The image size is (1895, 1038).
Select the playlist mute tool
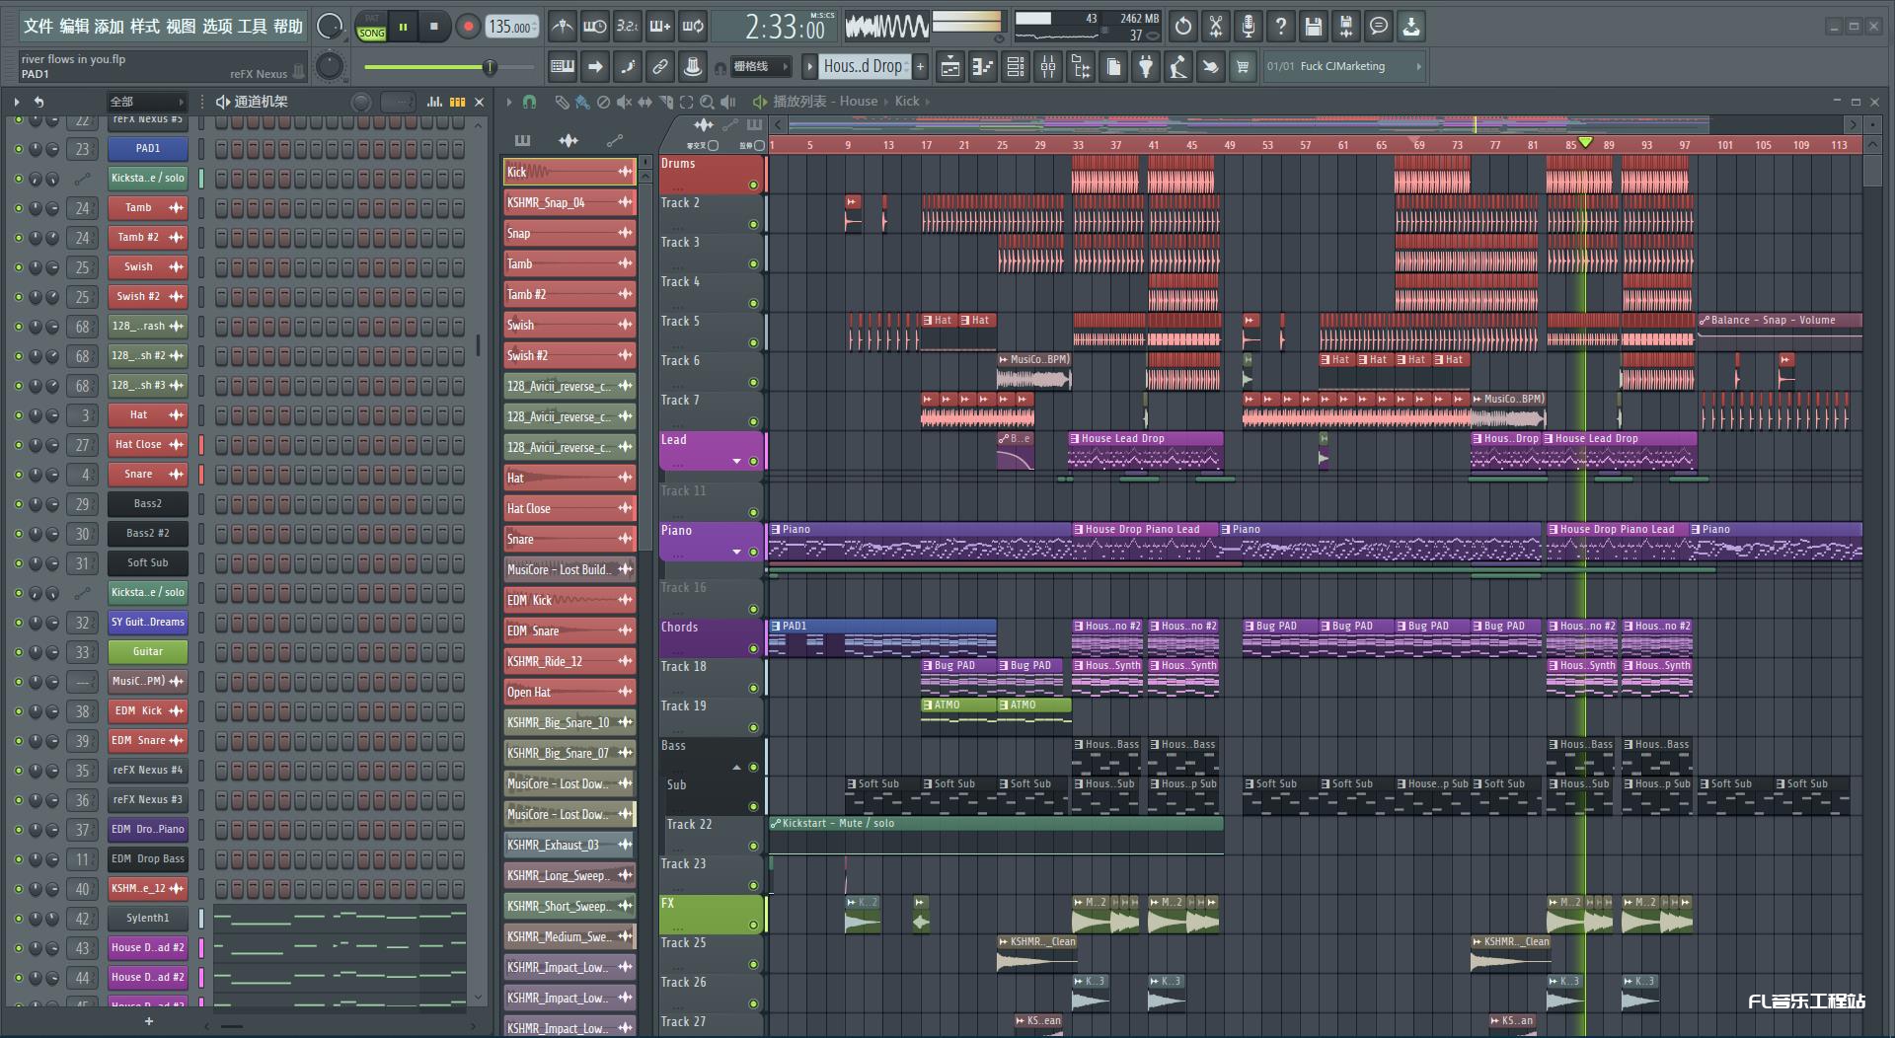[624, 102]
